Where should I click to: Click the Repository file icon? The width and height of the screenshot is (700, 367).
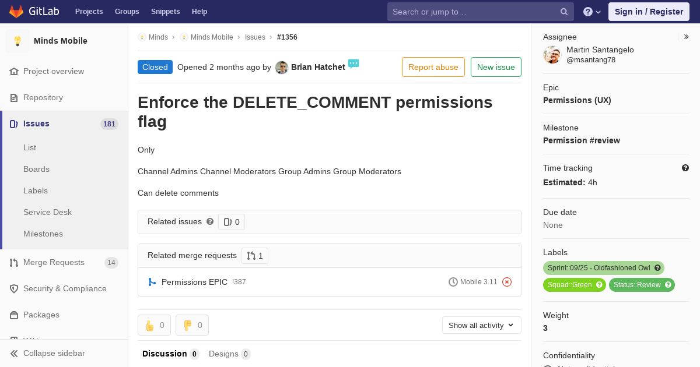(14, 97)
